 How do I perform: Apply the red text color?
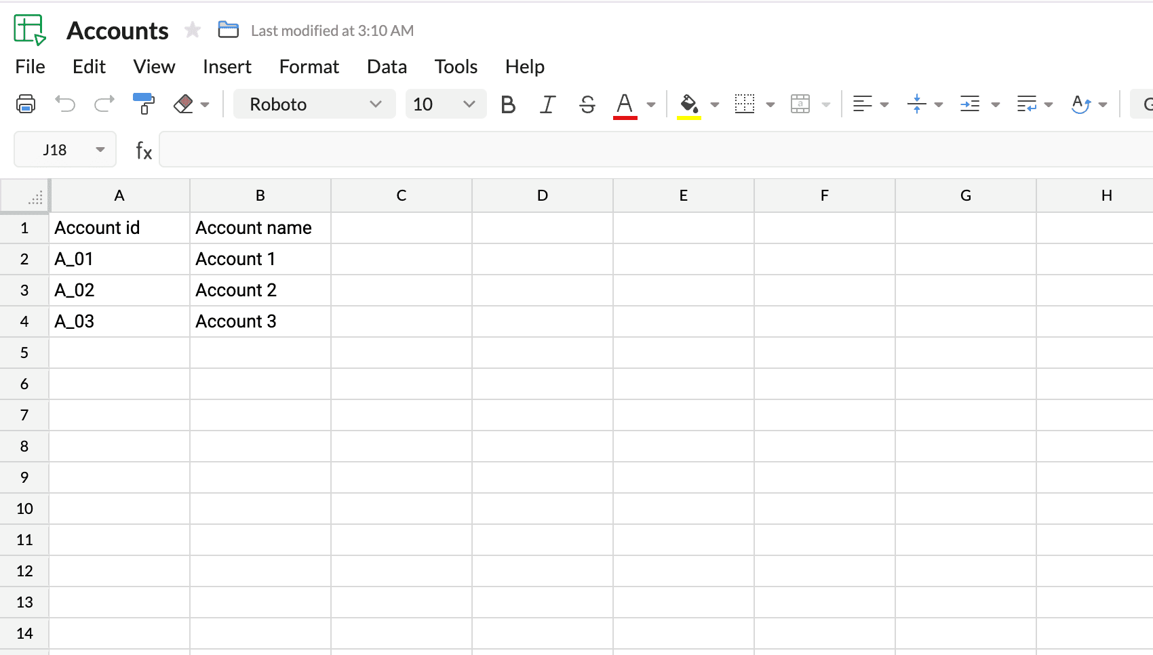[625, 106]
